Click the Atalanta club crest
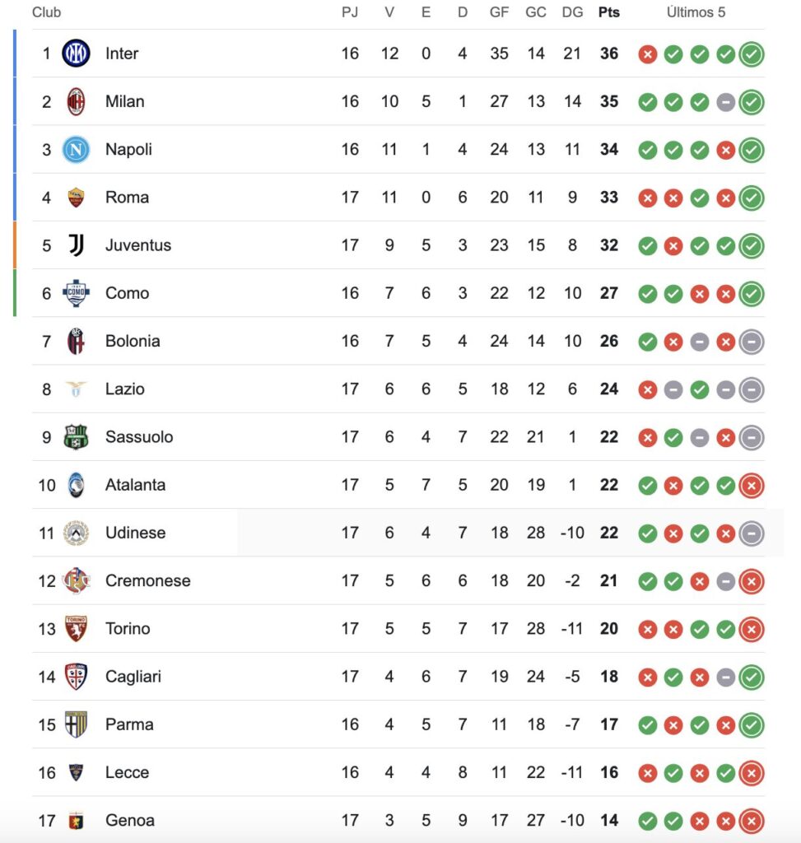Viewport: 801px width, 843px height. coord(76,485)
